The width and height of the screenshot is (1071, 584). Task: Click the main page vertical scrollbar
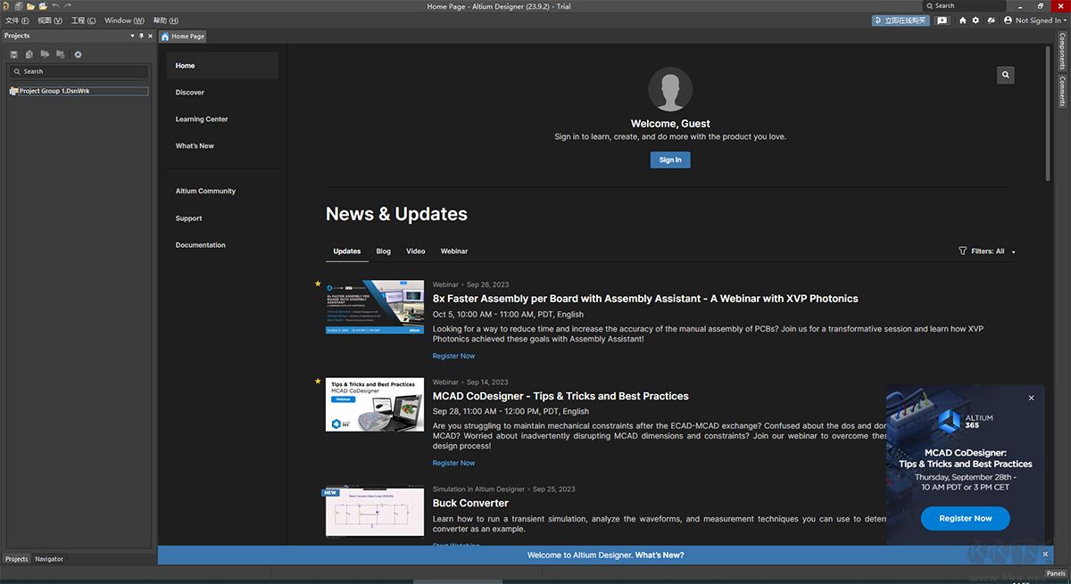tap(1047, 116)
